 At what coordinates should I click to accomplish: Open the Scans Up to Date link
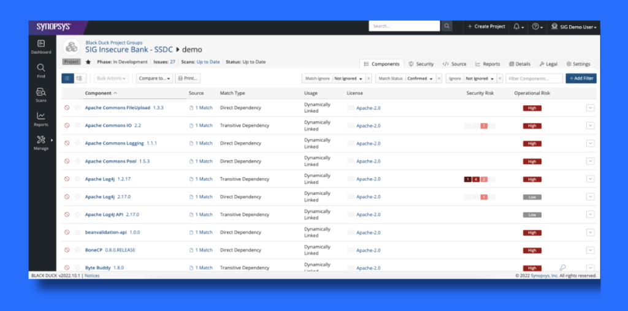coord(209,62)
